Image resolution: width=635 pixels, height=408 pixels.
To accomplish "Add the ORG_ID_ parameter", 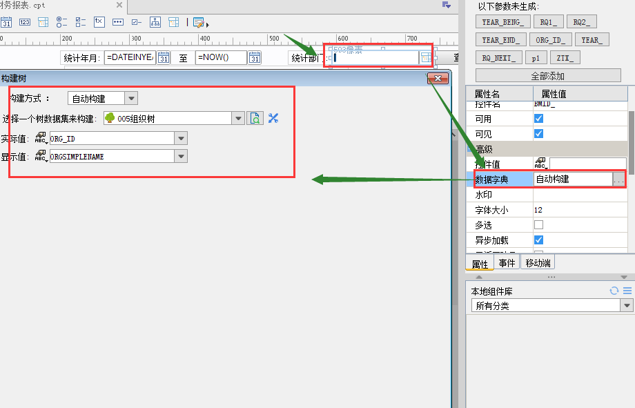I will point(550,40).
